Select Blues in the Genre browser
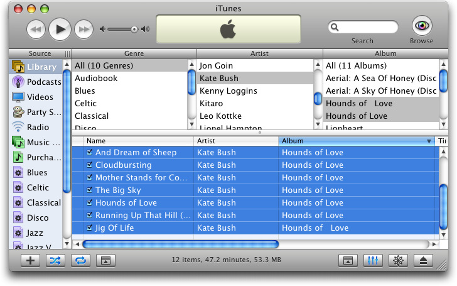 coord(130,91)
